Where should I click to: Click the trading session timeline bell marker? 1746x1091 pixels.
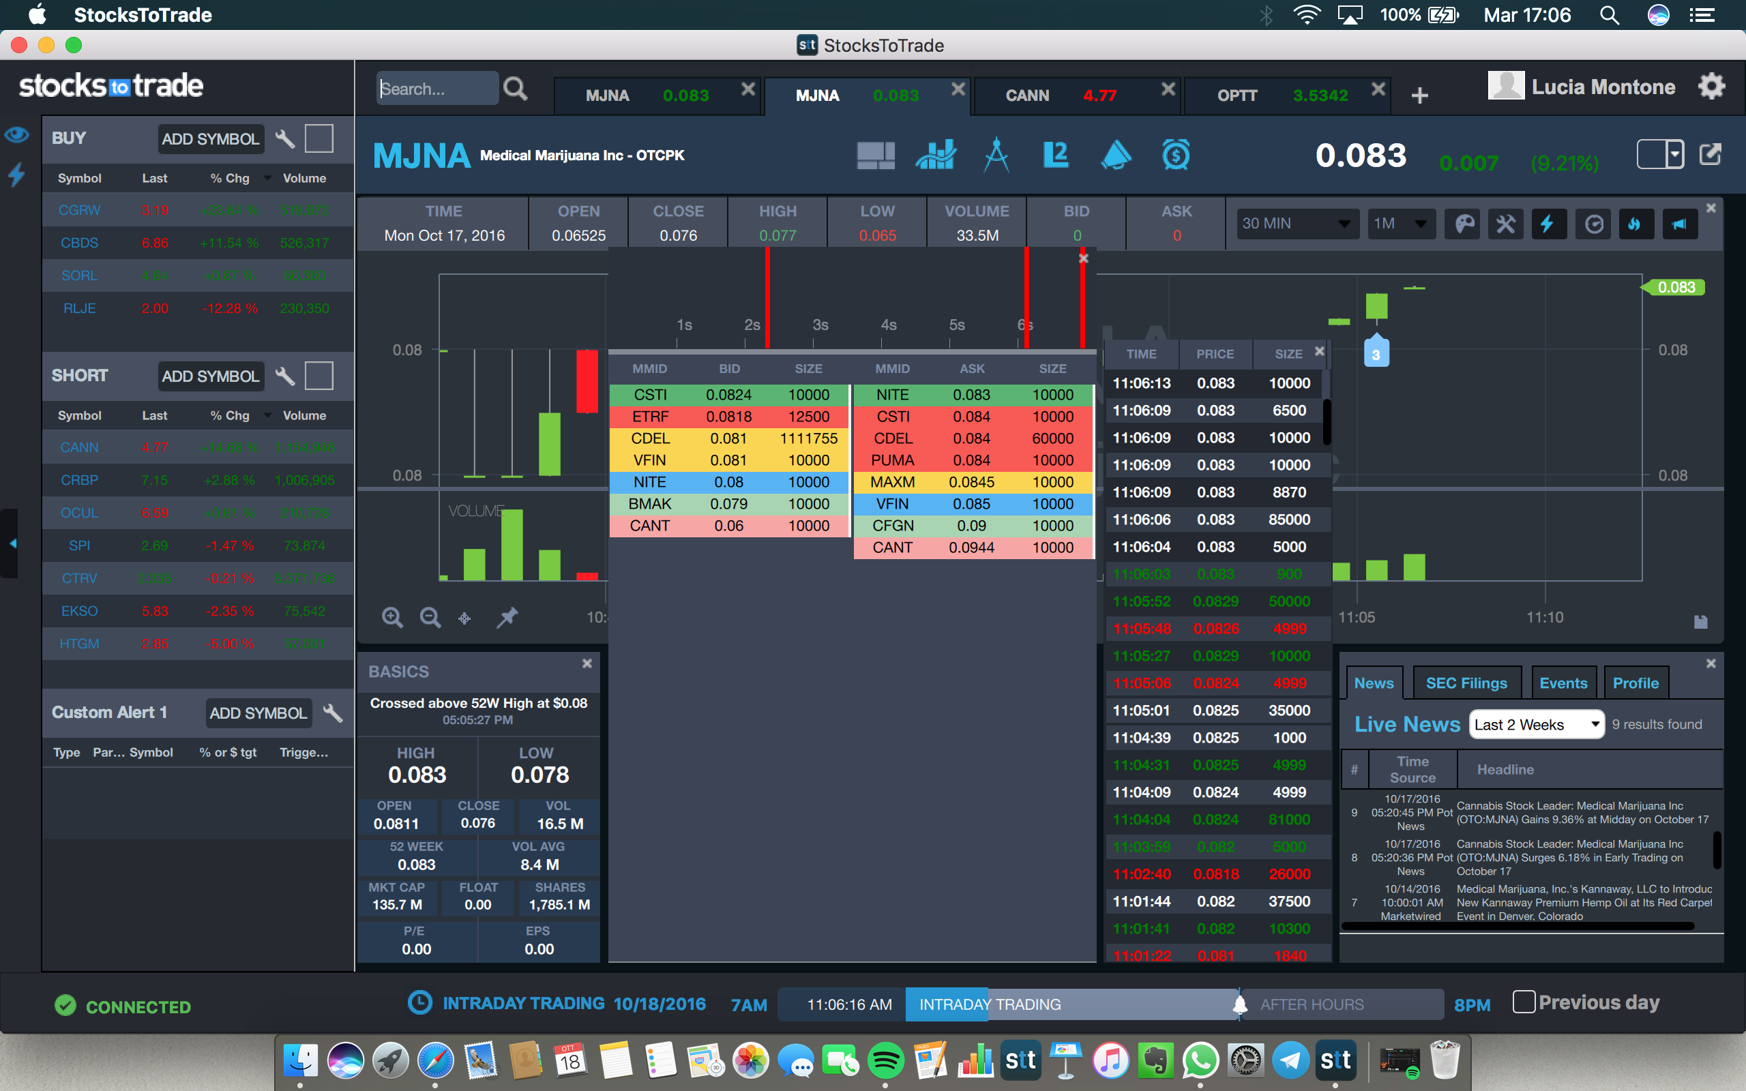click(x=1239, y=1004)
